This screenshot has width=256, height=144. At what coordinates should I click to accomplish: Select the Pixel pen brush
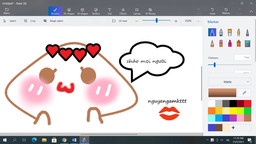pyautogui.click(x=247, y=32)
